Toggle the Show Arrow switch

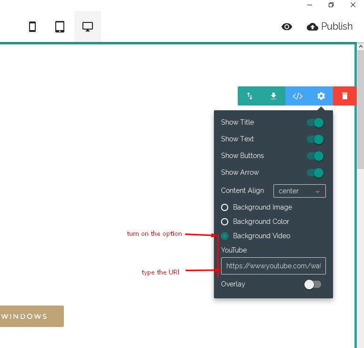[315, 173]
